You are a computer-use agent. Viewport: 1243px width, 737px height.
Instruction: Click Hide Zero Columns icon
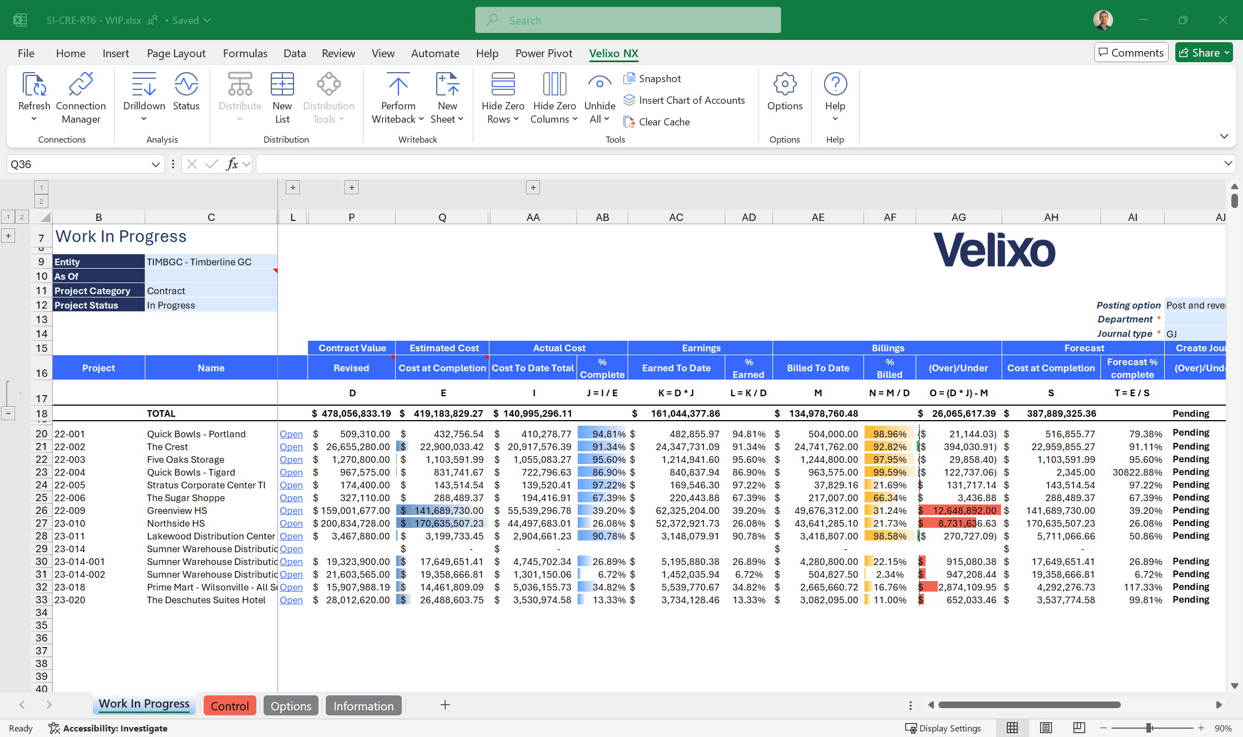pyautogui.click(x=554, y=84)
